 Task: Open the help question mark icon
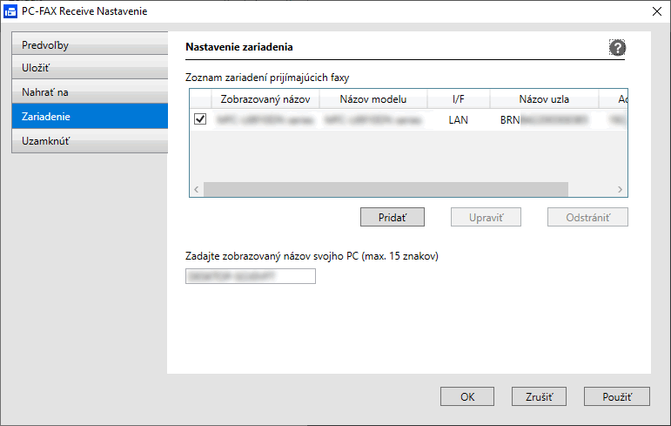(617, 48)
